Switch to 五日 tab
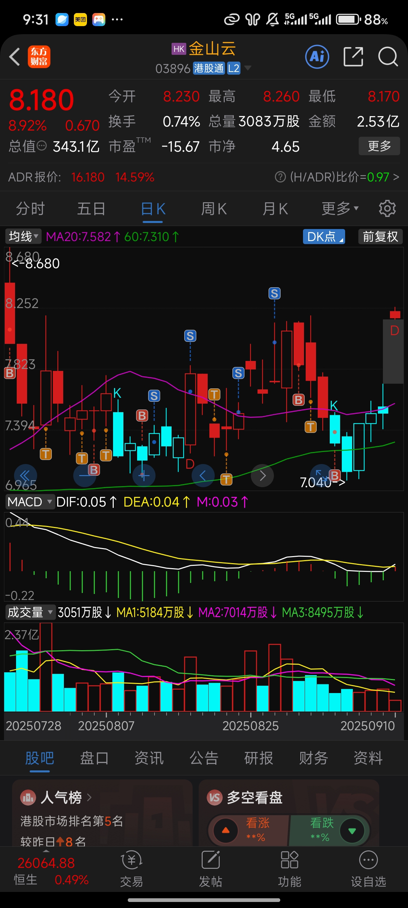The height and width of the screenshot is (908, 408). point(91,209)
